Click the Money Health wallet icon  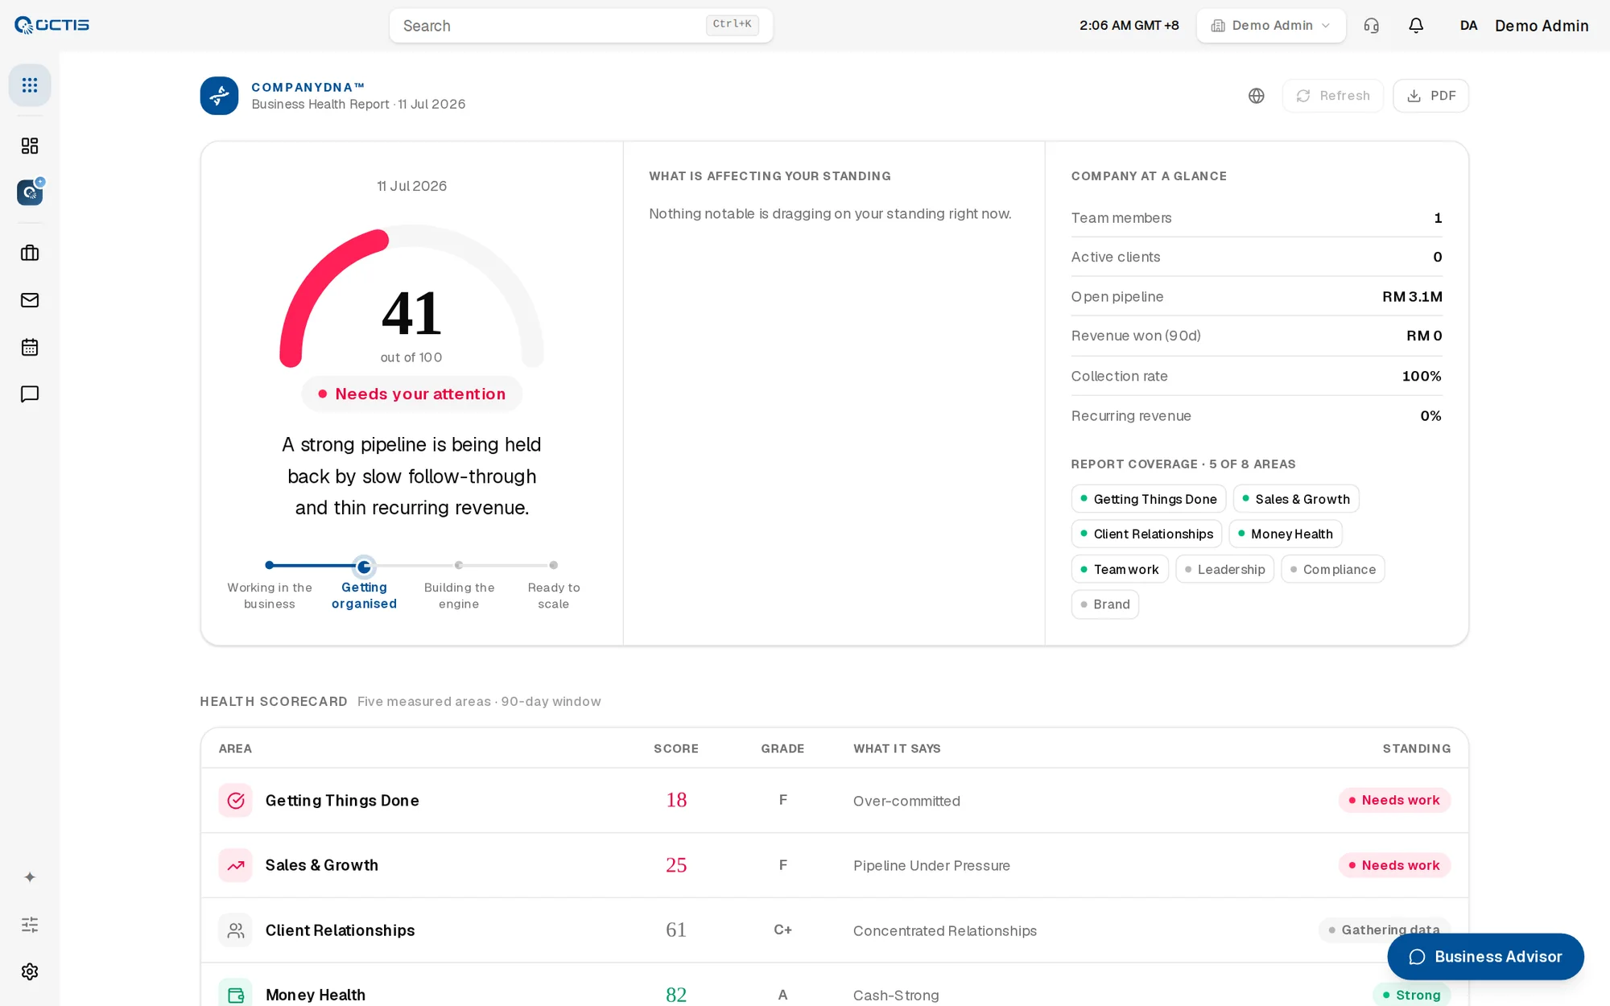[235, 995]
